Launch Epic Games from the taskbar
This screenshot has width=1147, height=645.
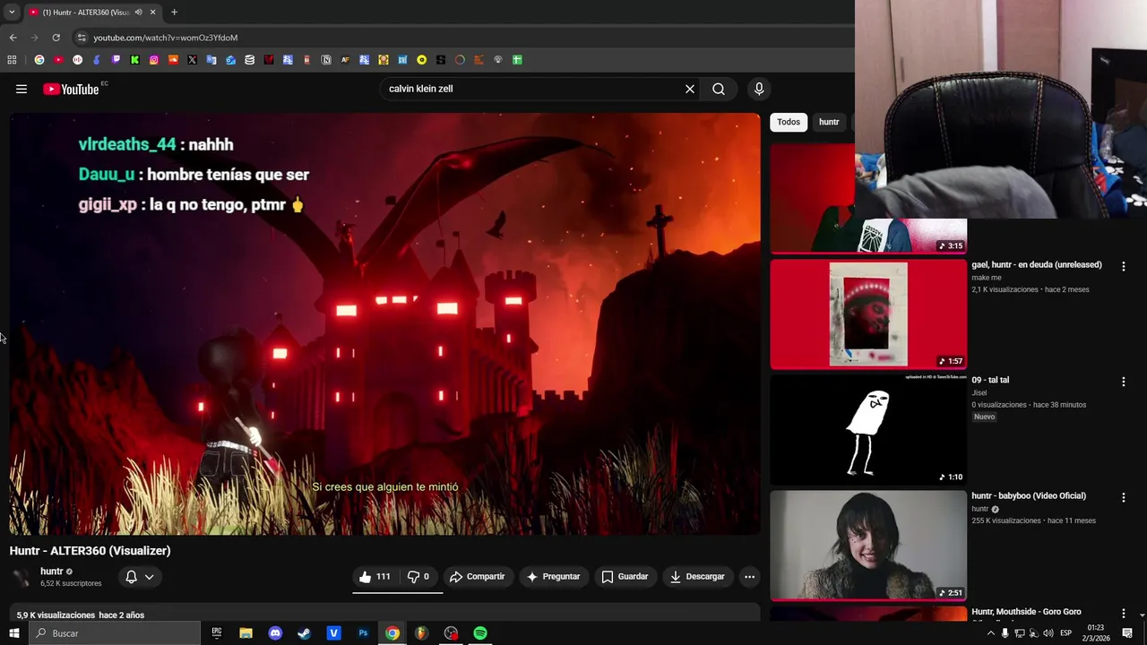(x=216, y=633)
